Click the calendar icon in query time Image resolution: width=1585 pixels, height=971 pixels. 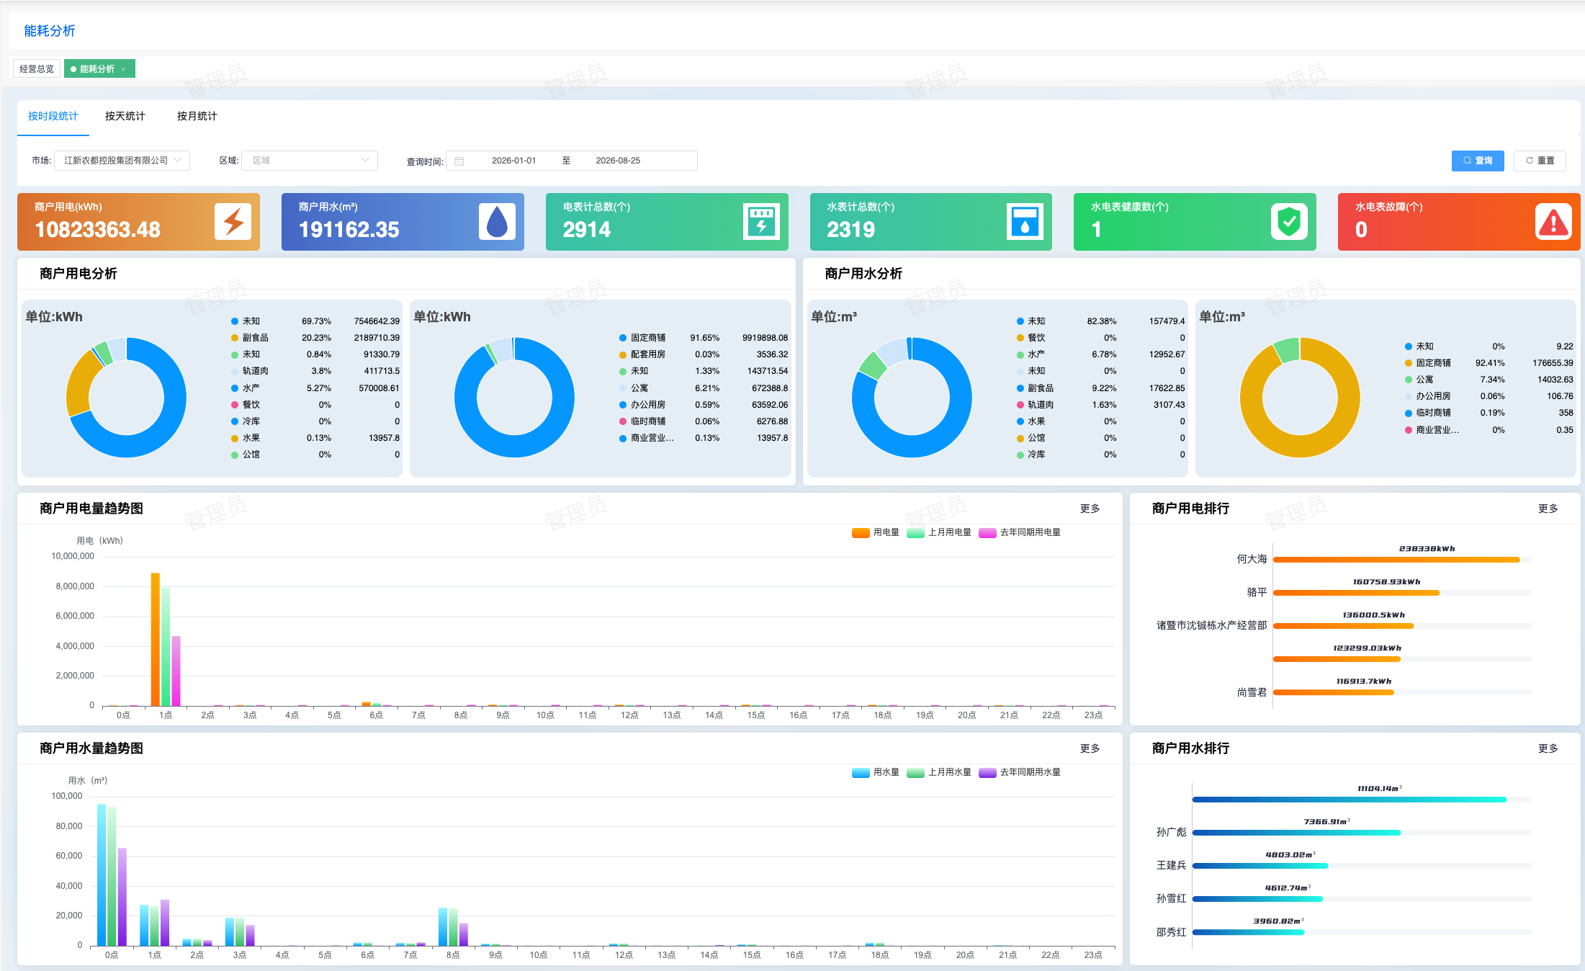(459, 161)
